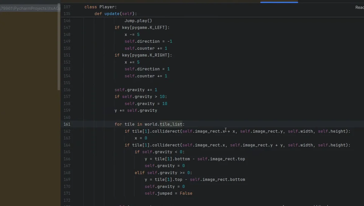Jump to sticky 'def update(self):' line
364x206 pixels.
116,14
